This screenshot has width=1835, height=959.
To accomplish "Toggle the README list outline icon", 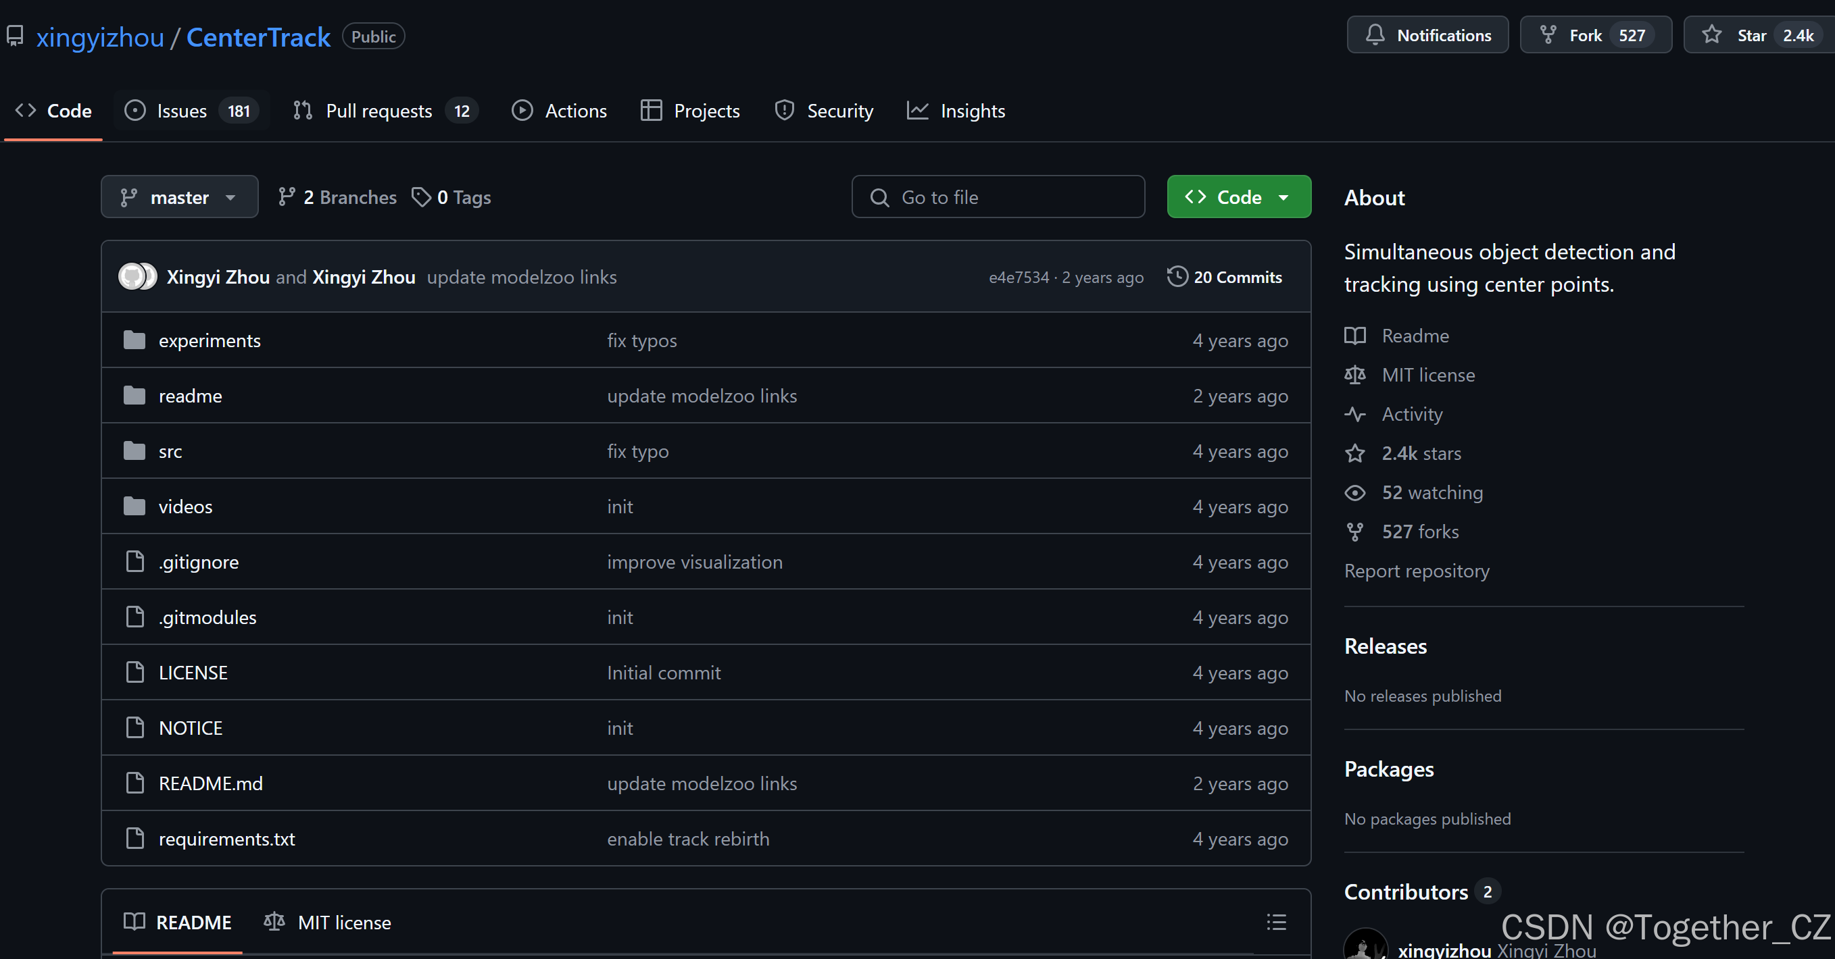I will [1276, 923].
